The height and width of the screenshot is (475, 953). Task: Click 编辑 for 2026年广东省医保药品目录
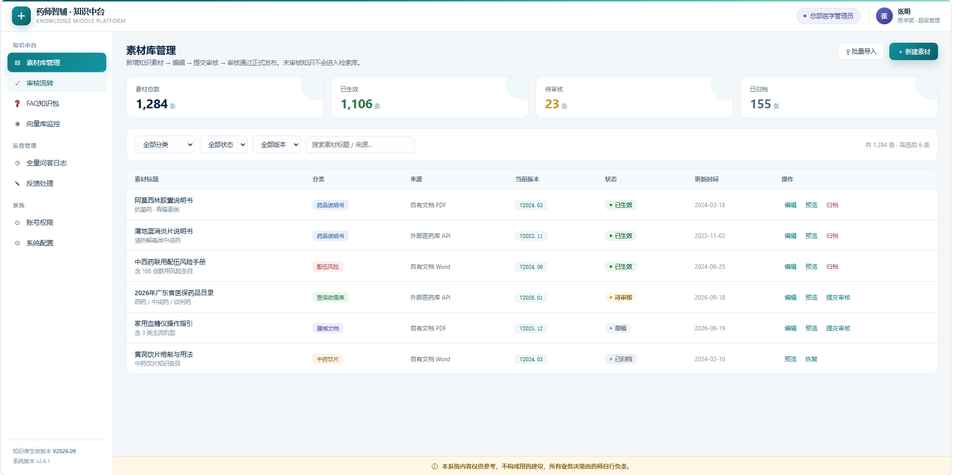(x=790, y=298)
